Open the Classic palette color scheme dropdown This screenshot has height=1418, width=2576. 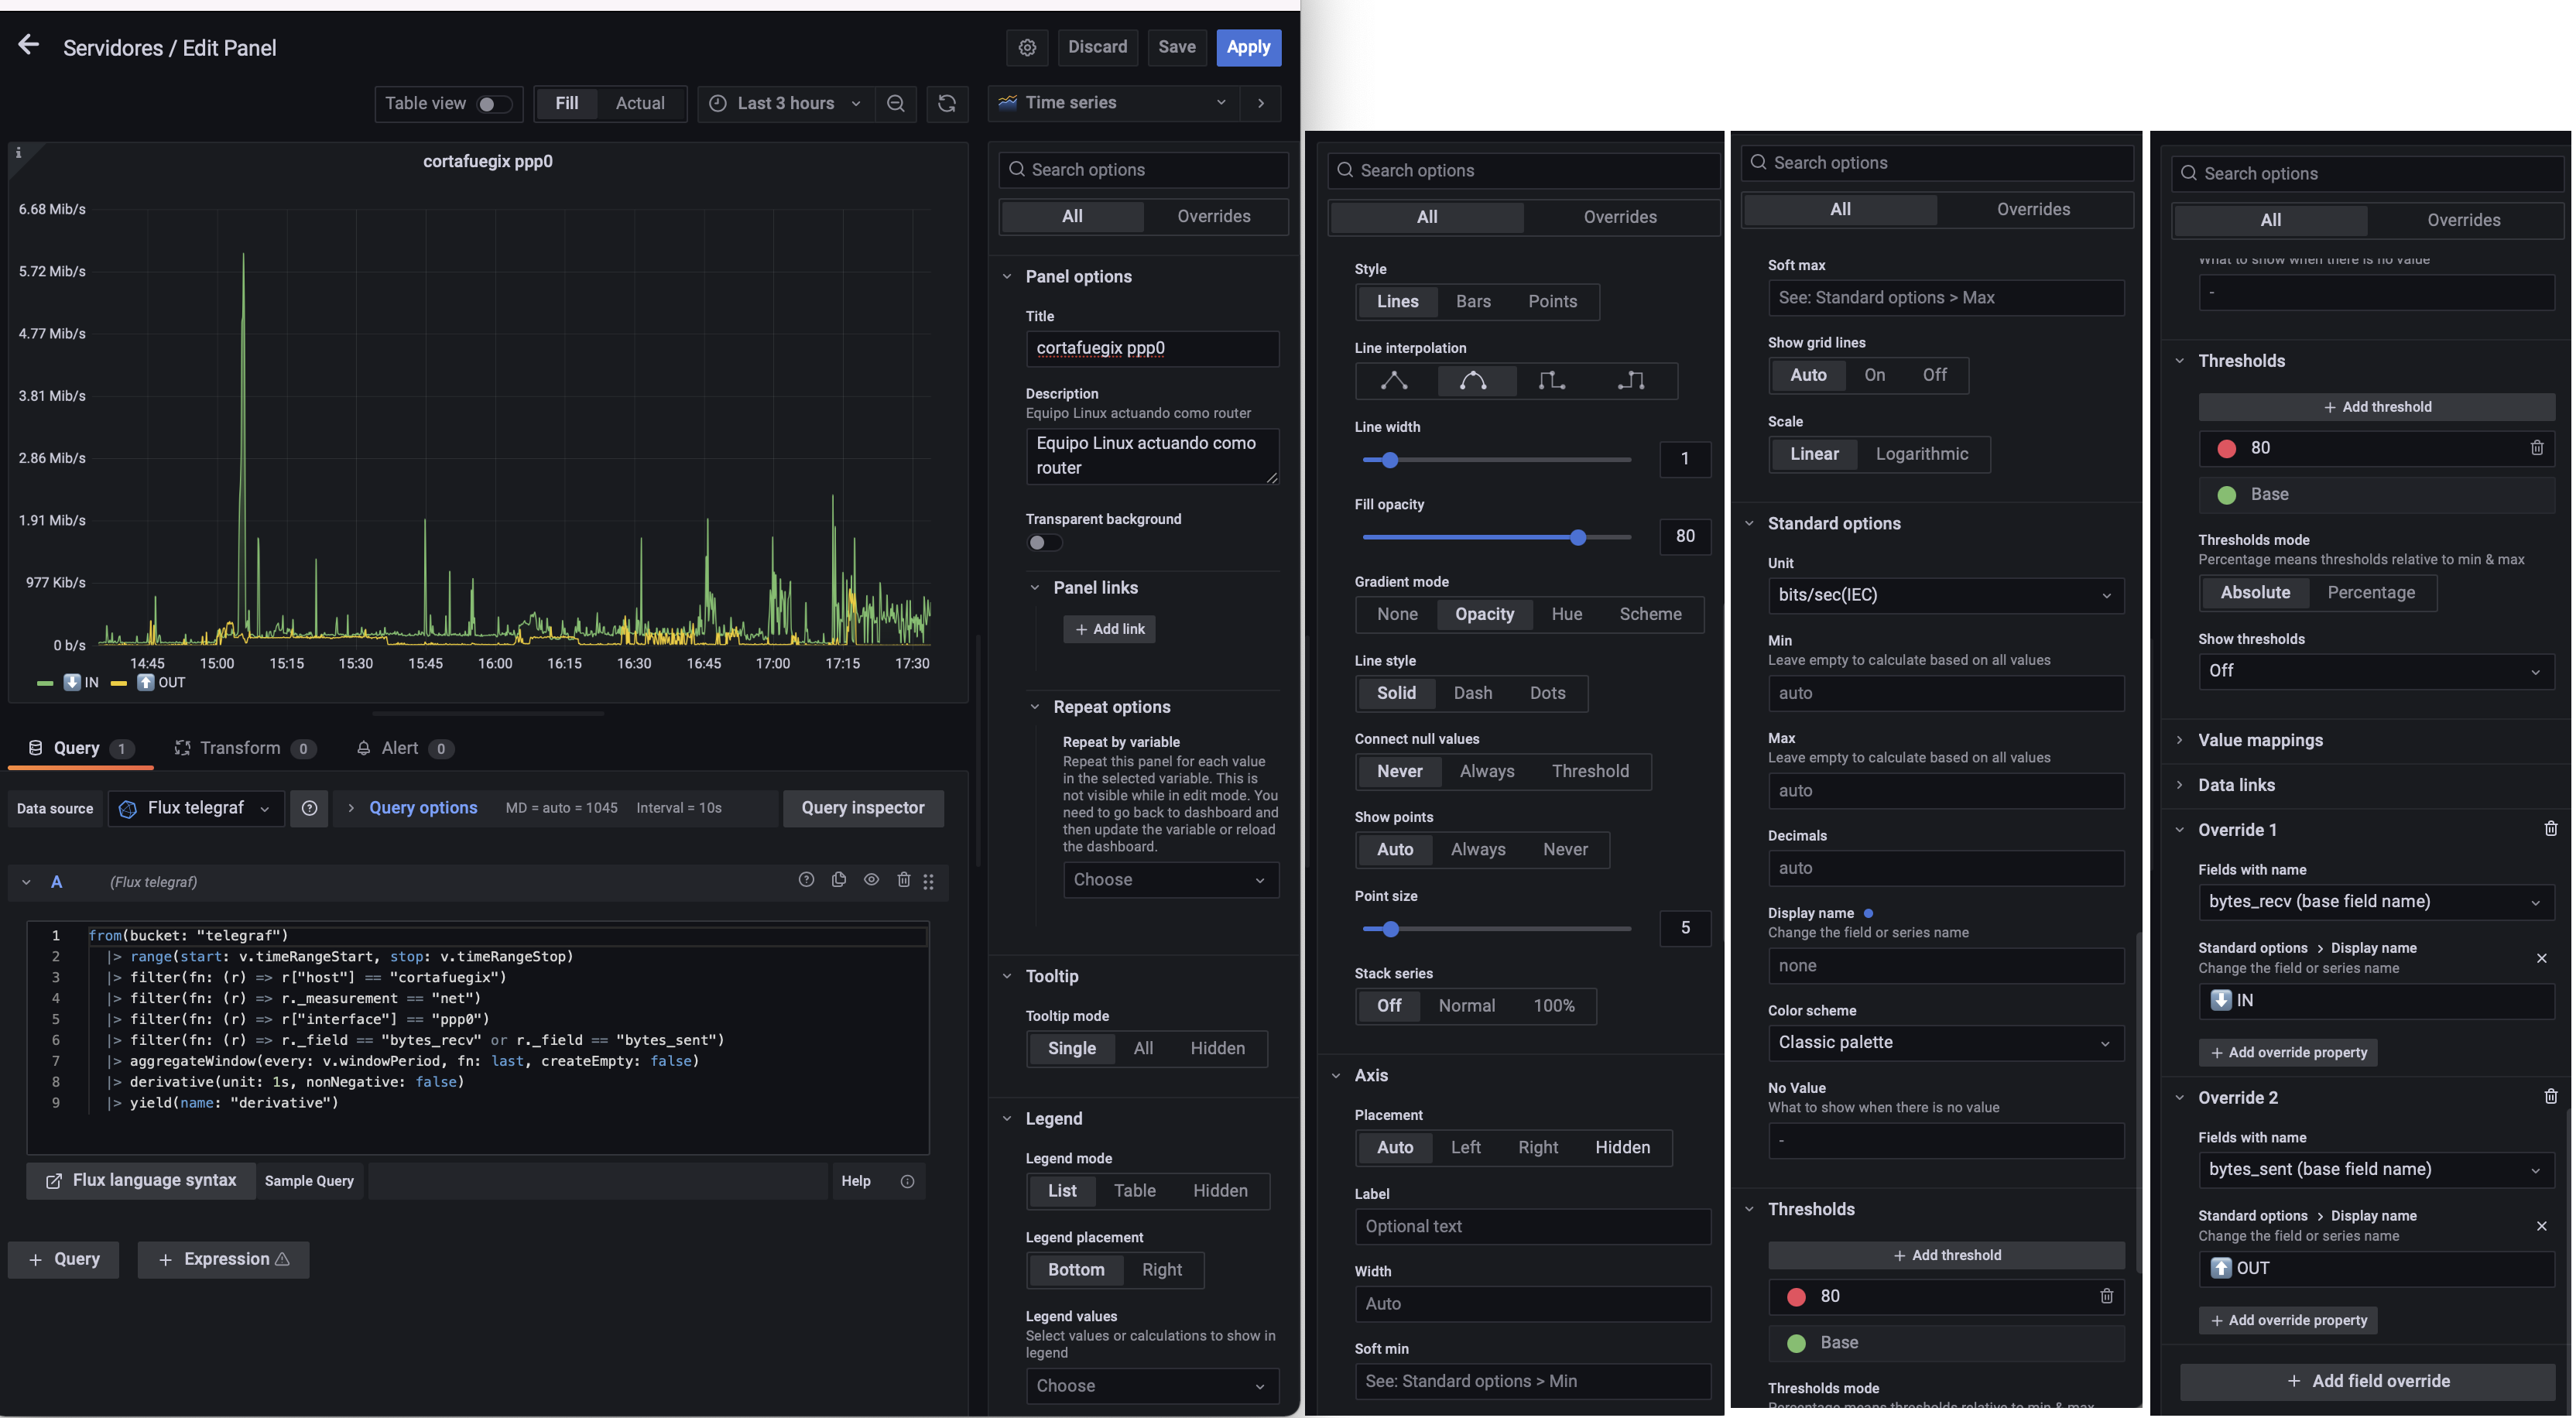click(x=1945, y=1043)
